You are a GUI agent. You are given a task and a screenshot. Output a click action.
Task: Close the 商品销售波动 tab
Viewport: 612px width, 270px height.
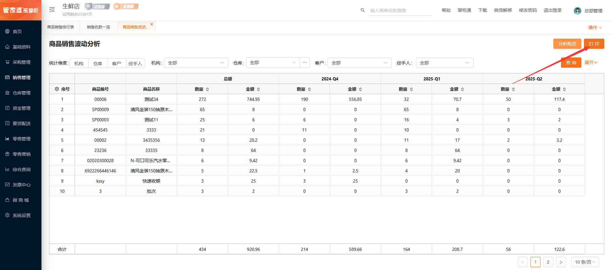152,24
